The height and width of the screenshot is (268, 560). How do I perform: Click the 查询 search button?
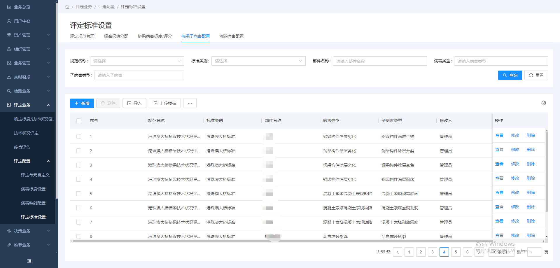coord(510,75)
